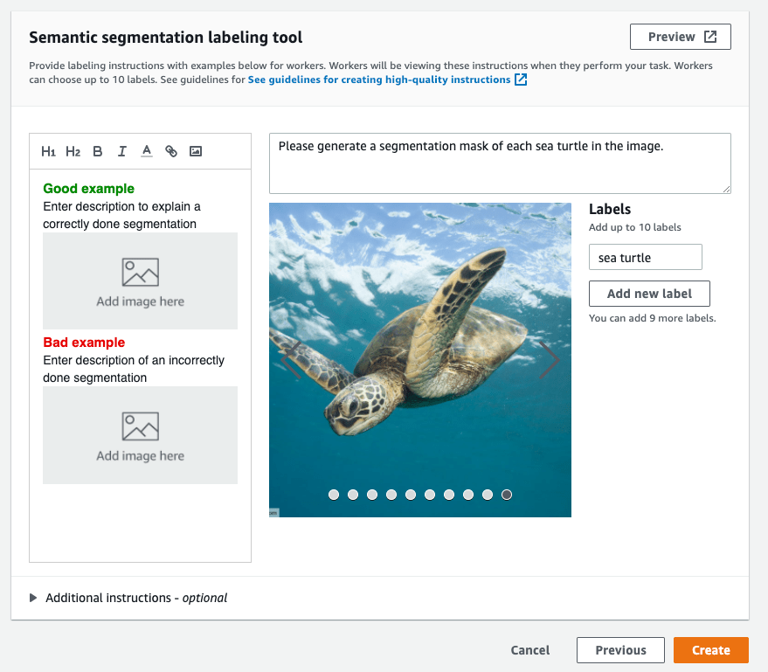This screenshot has height=672, width=768.
Task: Open the text color tool
Action: [147, 151]
